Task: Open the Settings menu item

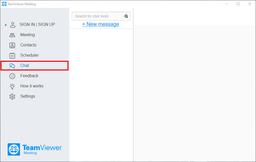Action: (28, 96)
